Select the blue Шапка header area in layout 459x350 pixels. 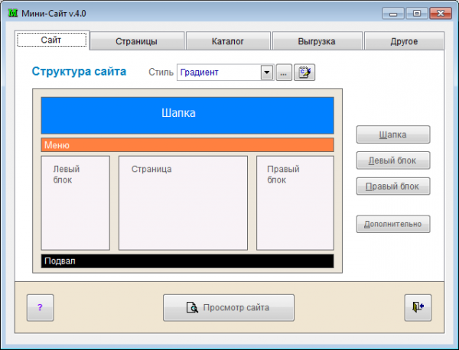[x=187, y=115]
